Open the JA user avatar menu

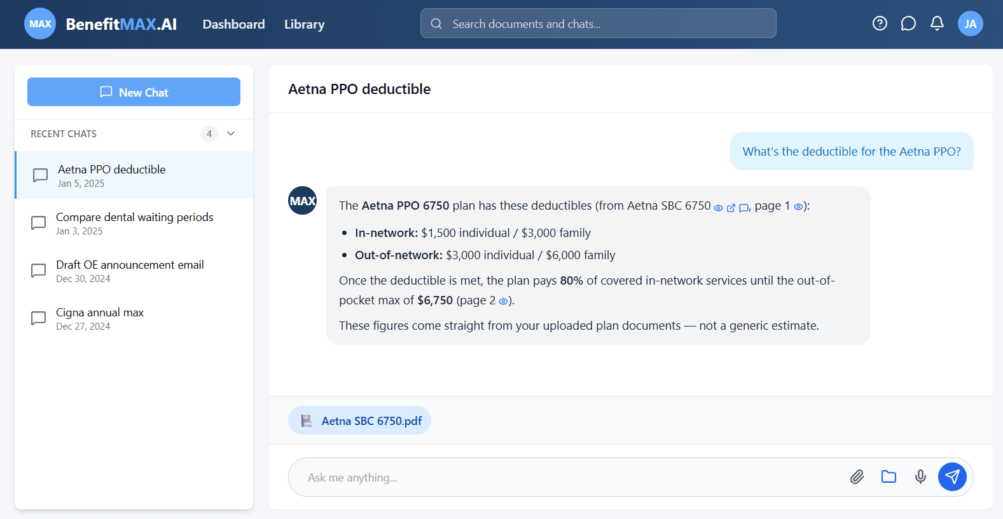[971, 24]
